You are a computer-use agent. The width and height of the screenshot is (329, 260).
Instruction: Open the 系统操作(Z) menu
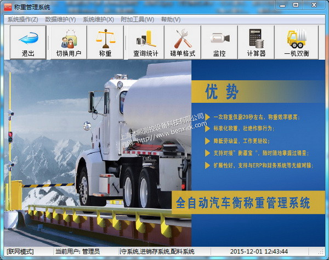22,20
